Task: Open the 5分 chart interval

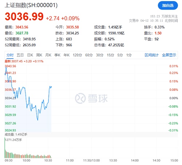Action: coord(120,55)
